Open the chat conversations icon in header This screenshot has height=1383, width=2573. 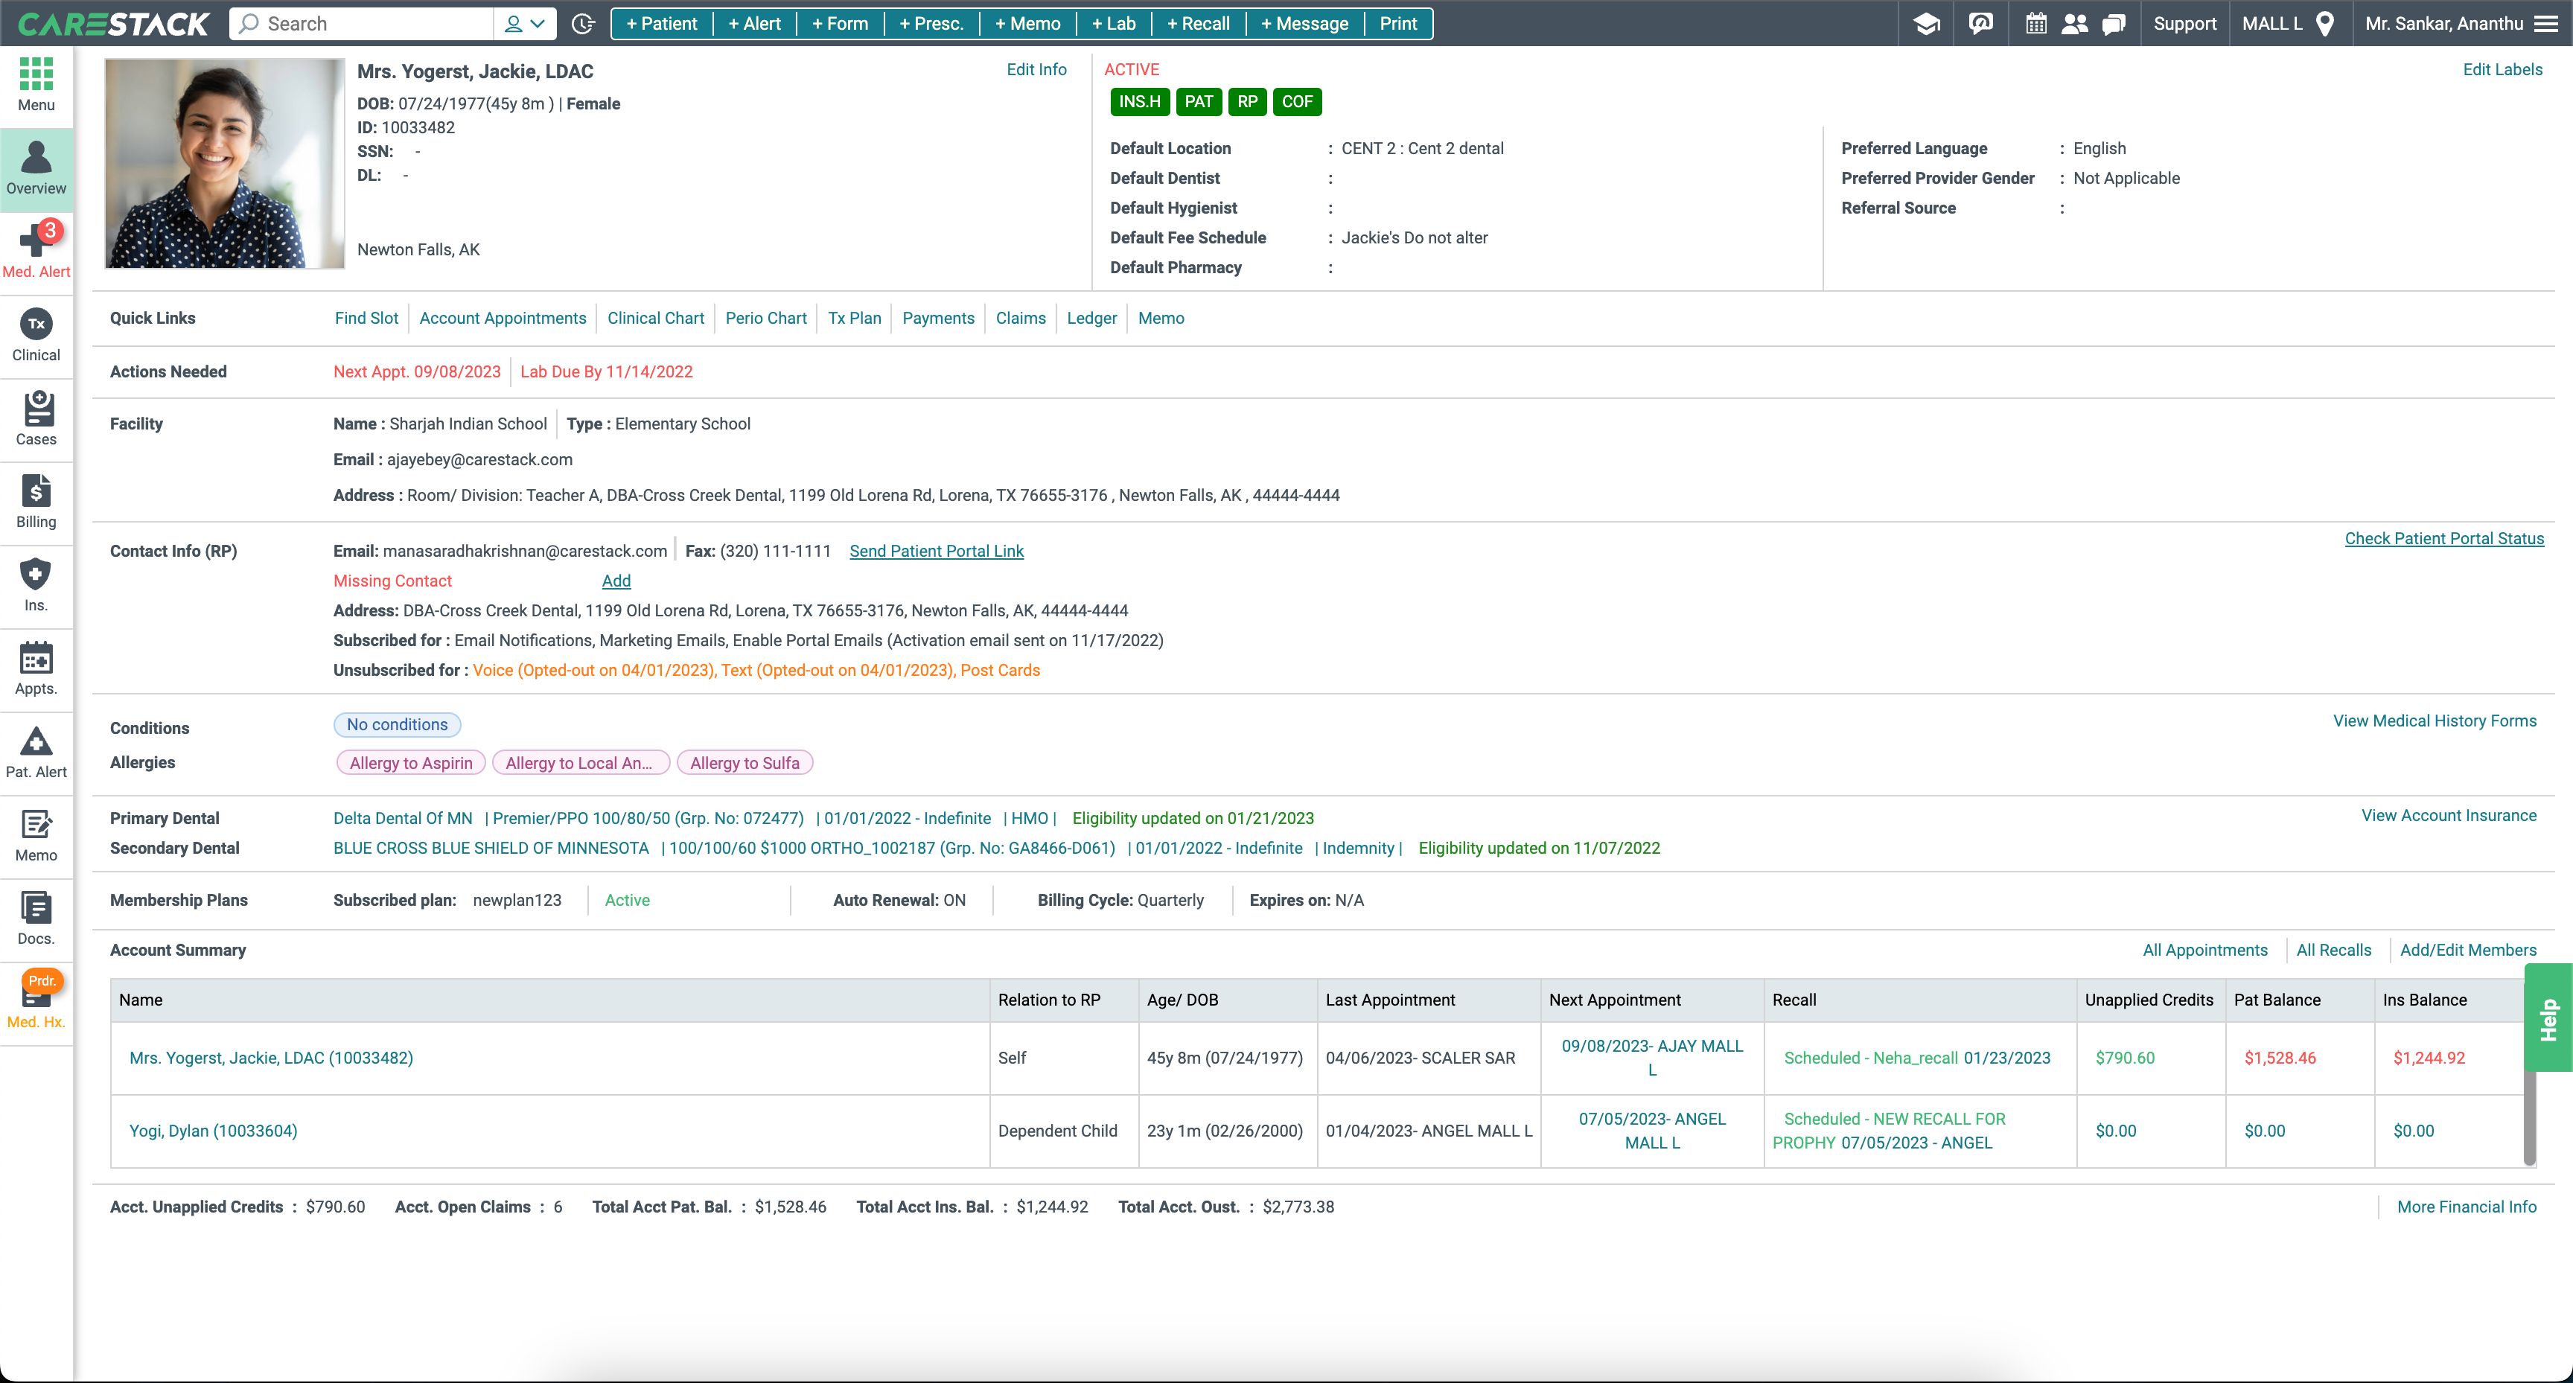pyautogui.click(x=2114, y=24)
